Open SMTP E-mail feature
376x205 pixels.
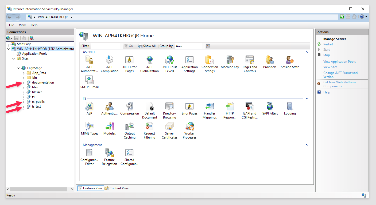89,82
